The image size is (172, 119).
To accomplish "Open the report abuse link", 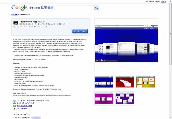I will (22, 108).
